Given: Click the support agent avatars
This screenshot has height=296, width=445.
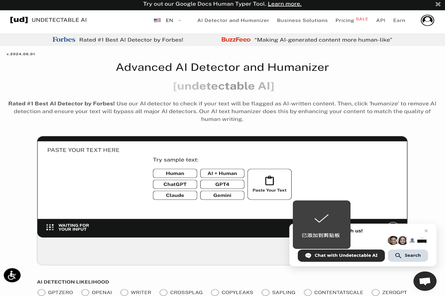Looking at the screenshot, I should click(x=398, y=240).
